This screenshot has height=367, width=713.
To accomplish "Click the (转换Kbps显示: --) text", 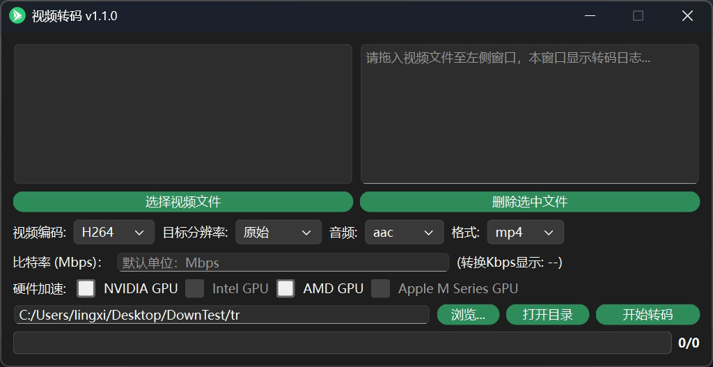I will pos(510,263).
